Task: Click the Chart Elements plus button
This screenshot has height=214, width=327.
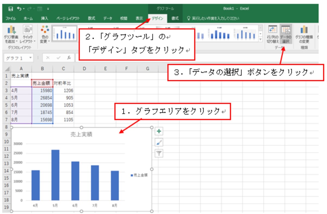Action: [159, 131]
